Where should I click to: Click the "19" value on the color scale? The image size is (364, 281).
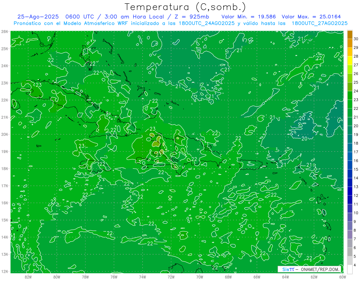[x=356, y=135]
